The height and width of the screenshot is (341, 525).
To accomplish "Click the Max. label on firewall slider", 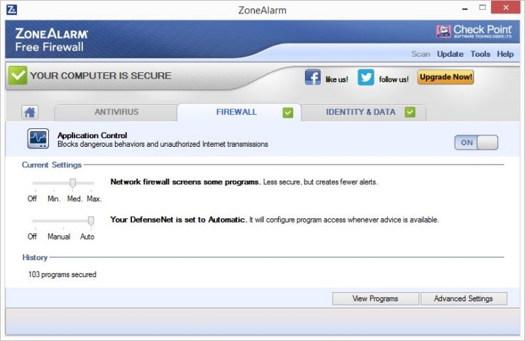I will (94, 199).
